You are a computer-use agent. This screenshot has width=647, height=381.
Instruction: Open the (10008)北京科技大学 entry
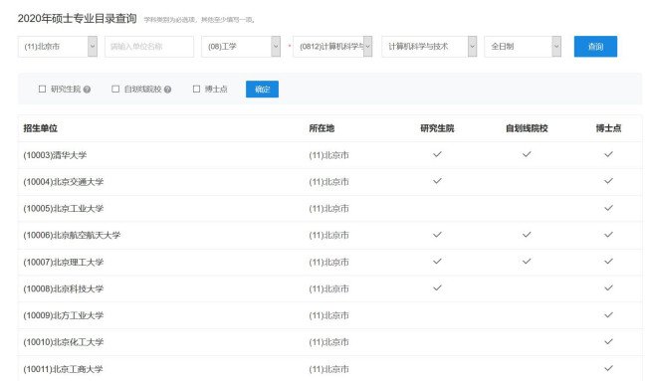[63, 289]
